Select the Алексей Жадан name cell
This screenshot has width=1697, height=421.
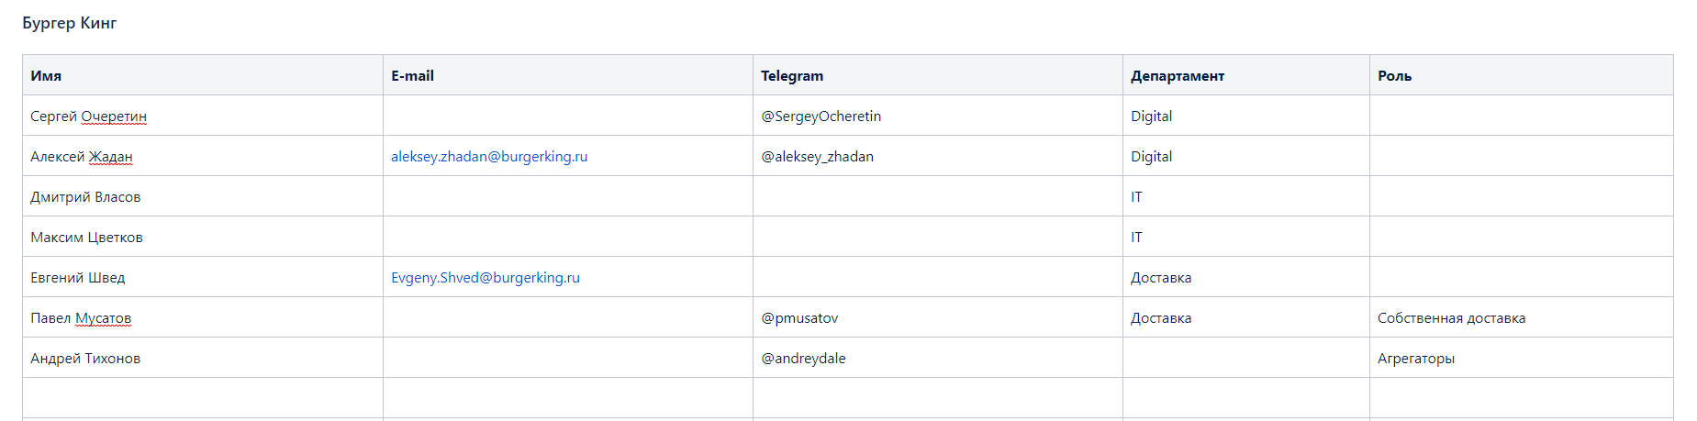click(82, 157)
